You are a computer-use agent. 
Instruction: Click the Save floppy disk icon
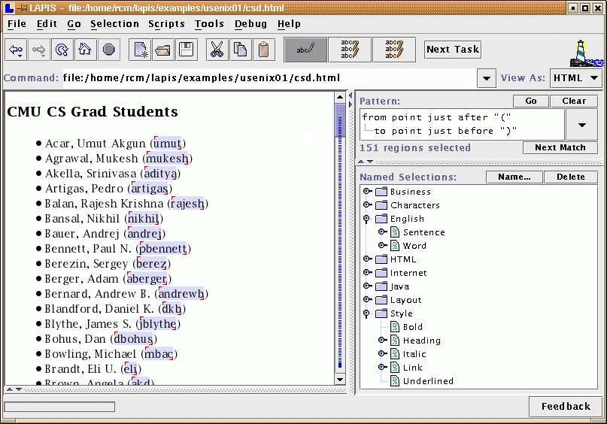[186, 50]
